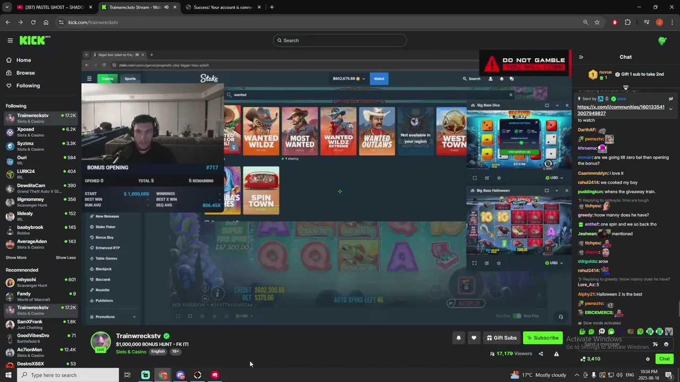The height and width of the screenshot is (382, 680).
Task: Bookmark this page with the star icon
Action: tap(597, 22)
